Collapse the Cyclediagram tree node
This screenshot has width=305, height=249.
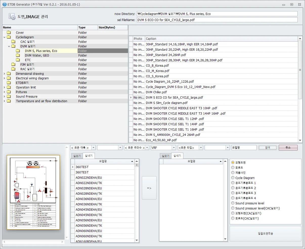pyautogui.click(x=5, y=37)
